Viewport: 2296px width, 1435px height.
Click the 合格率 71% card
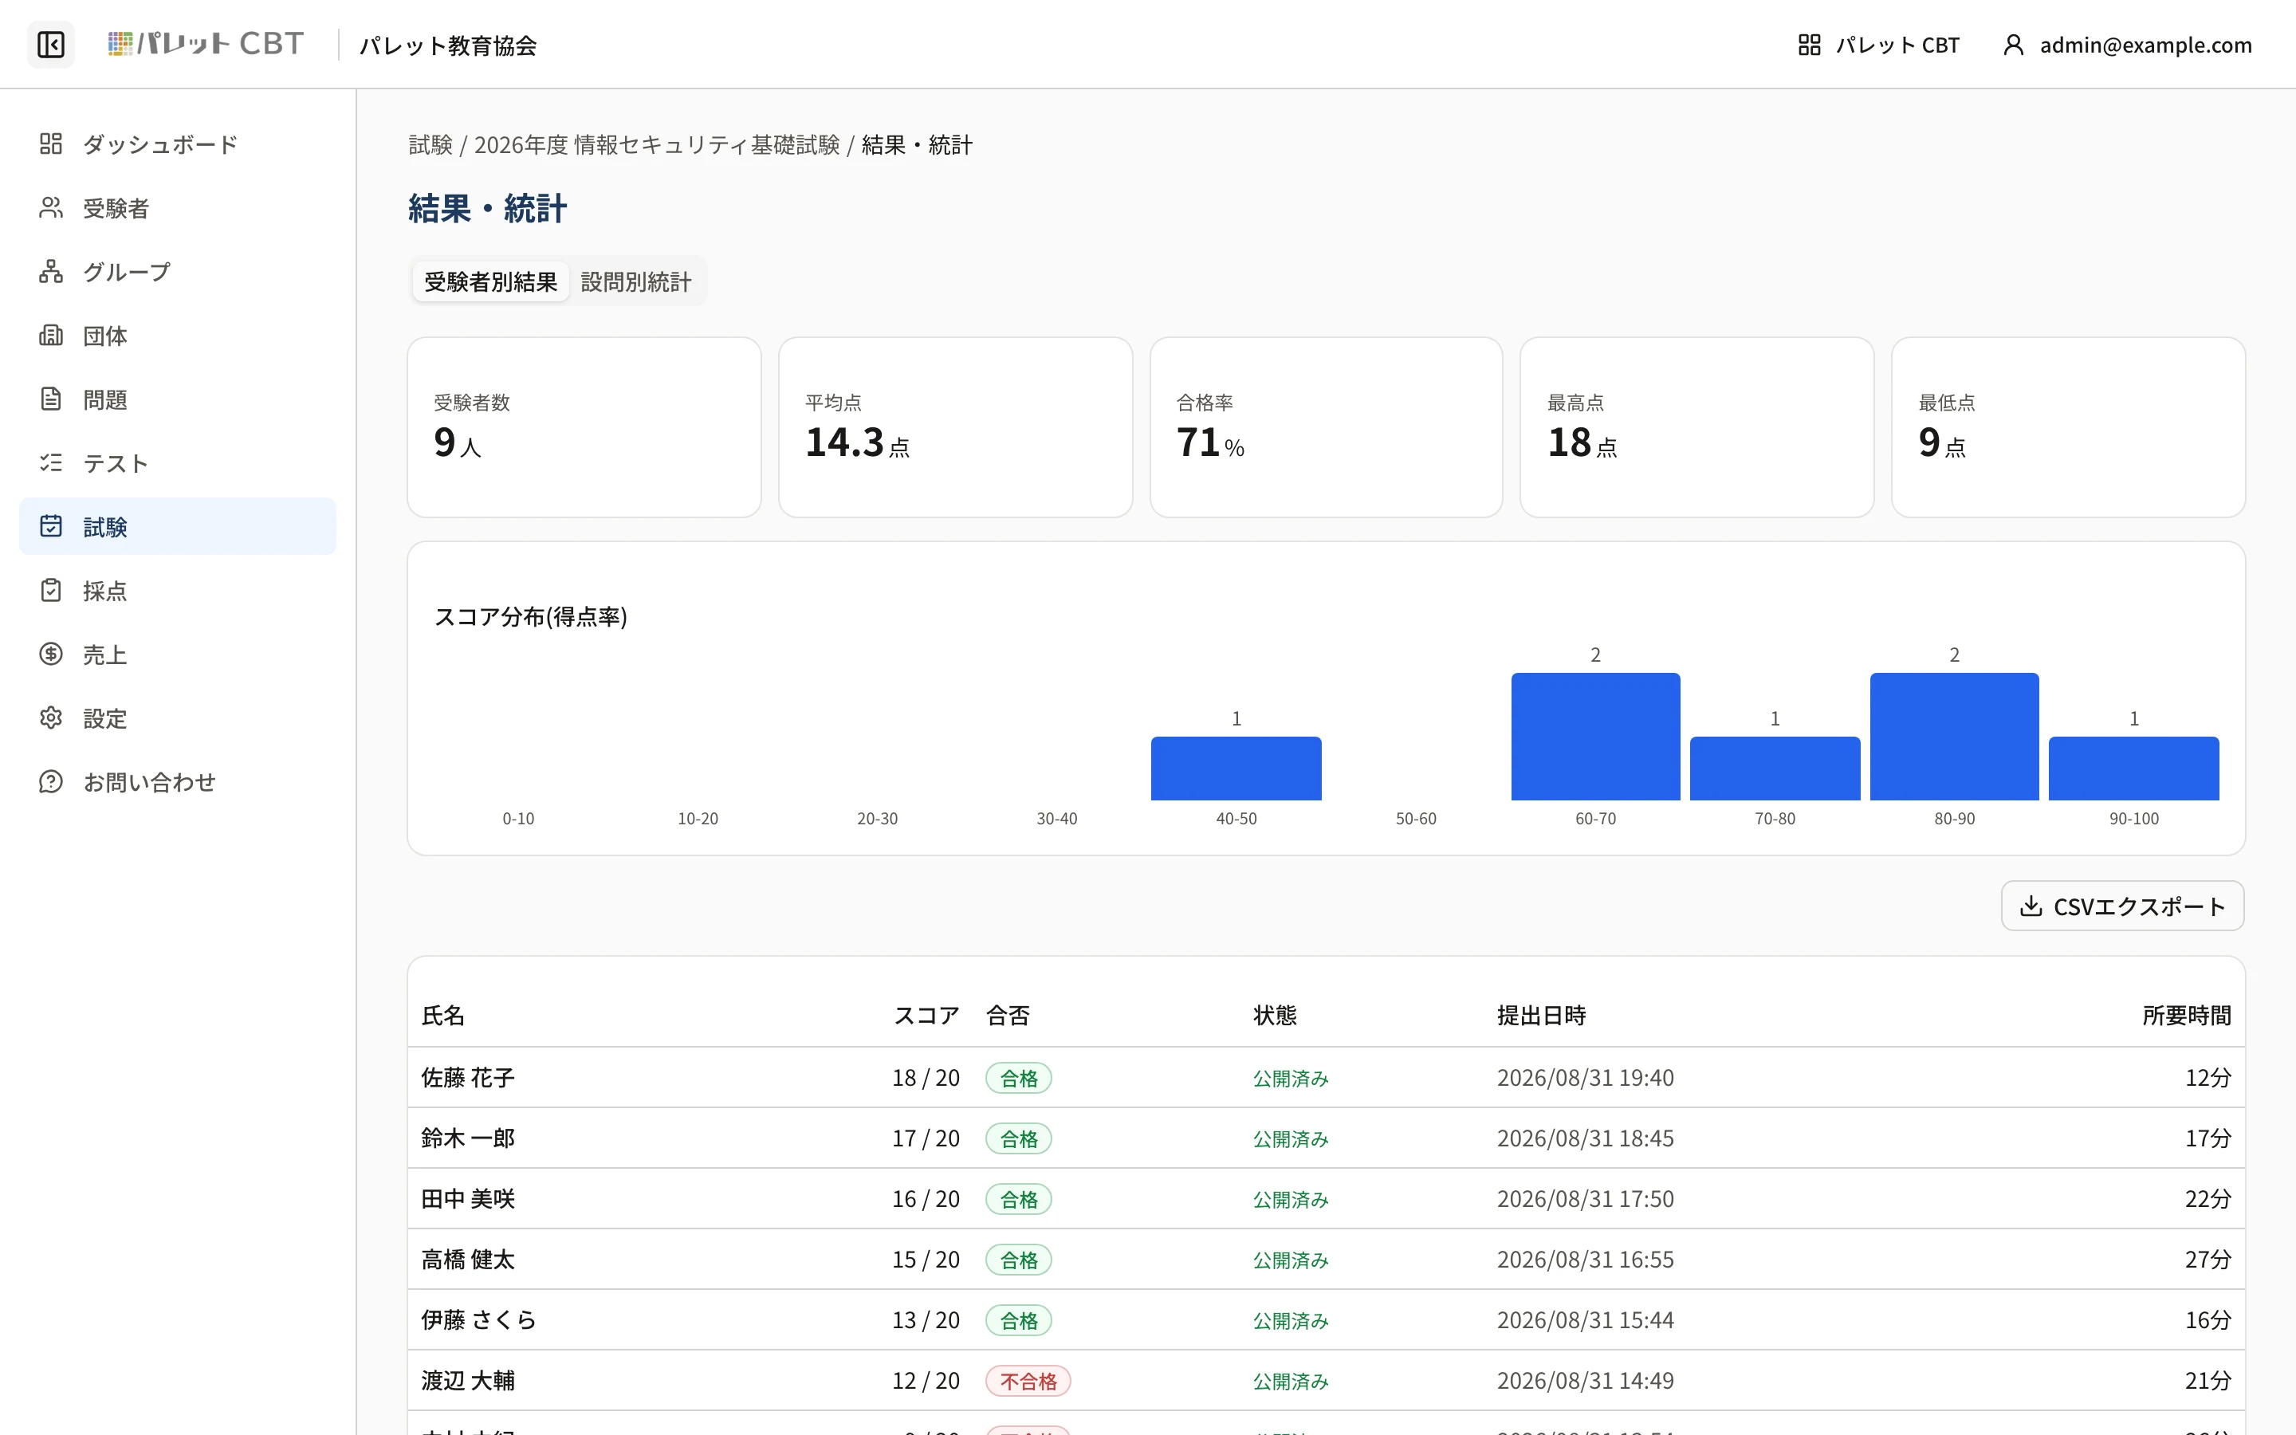pyautogui.click(x=1327, y=427)
